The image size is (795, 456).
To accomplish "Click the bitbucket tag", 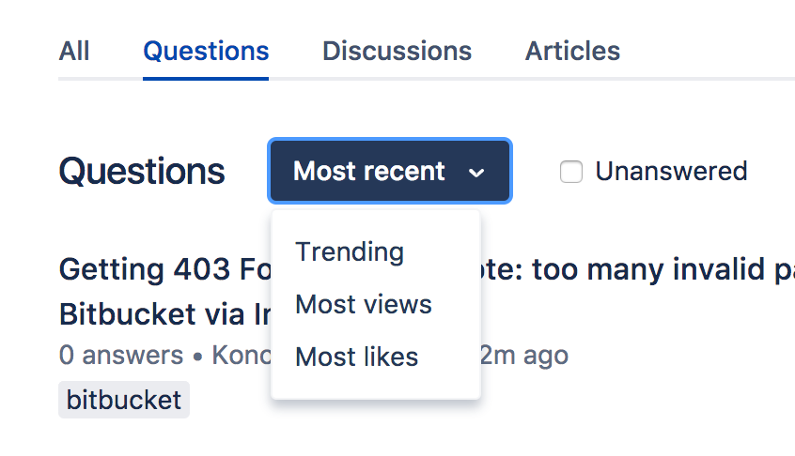I will point(124,400).
